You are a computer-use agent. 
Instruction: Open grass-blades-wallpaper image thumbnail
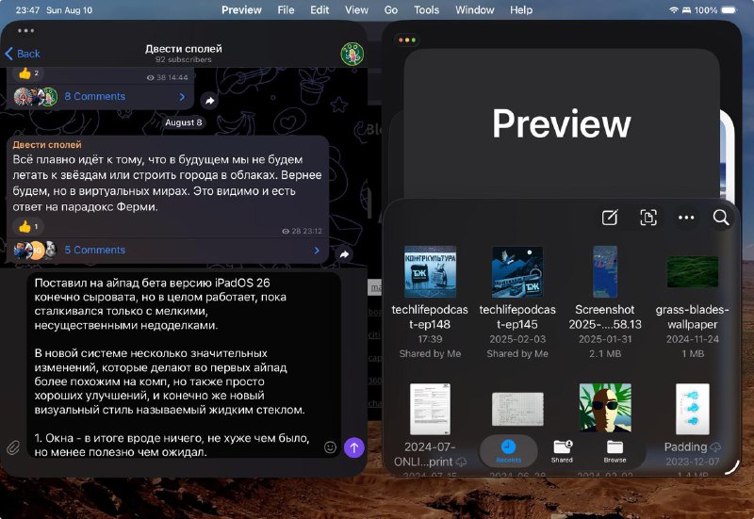click(x=693, y=271)
